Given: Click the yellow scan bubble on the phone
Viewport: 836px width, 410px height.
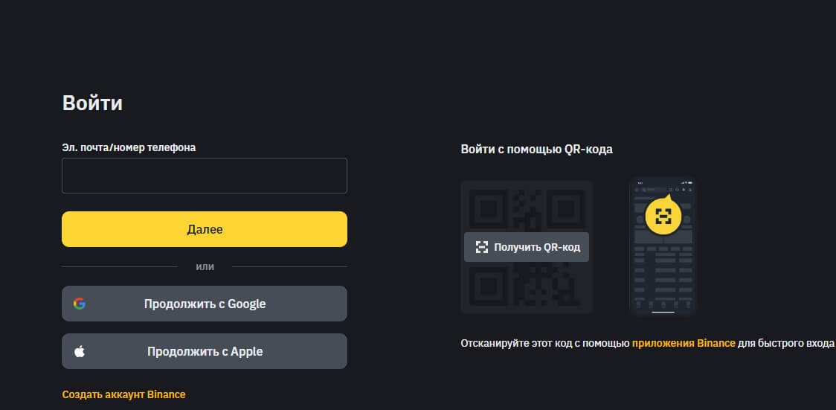Looking at the screenshot, I should click(663, 217).
